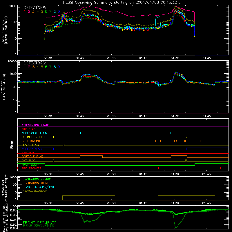Click the '0.92' tick on the livetime axis
Image resolution: width=232 pixels, height=232 pixels.
coord(13,224)
